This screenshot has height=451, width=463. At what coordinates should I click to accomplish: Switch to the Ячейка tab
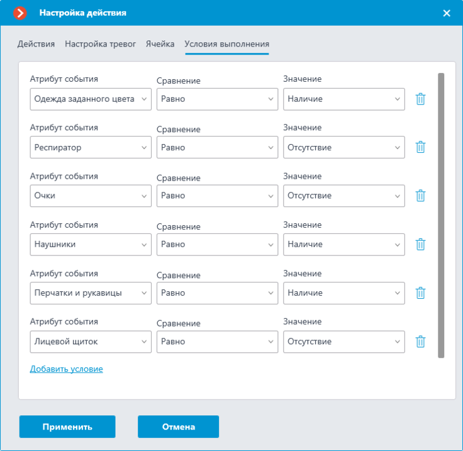click(x=160, y=44)
